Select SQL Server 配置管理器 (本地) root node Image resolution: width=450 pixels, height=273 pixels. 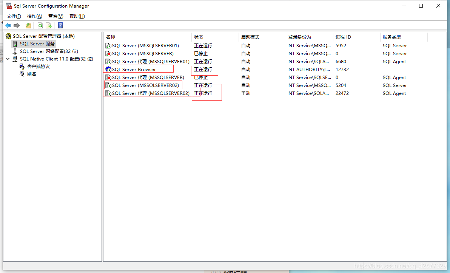pos(44,36)
